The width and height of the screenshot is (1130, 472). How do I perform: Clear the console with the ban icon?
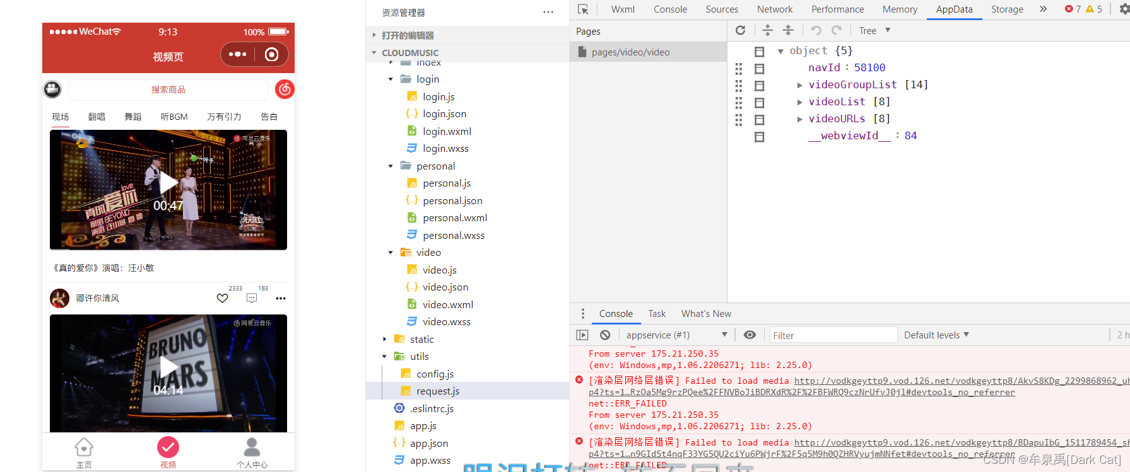(605, 335)
